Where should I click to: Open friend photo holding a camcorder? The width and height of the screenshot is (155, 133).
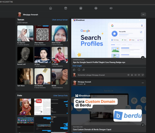[x=60, y=76]
